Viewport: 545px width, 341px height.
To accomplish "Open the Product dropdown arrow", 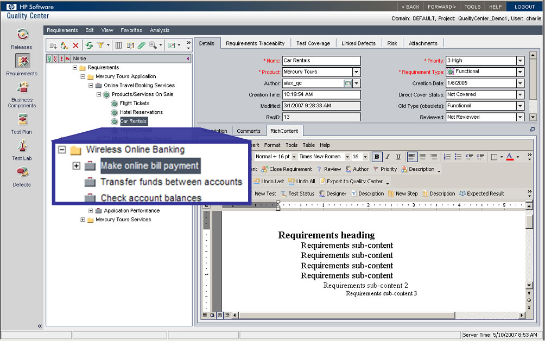I will [x=356, y=72].
